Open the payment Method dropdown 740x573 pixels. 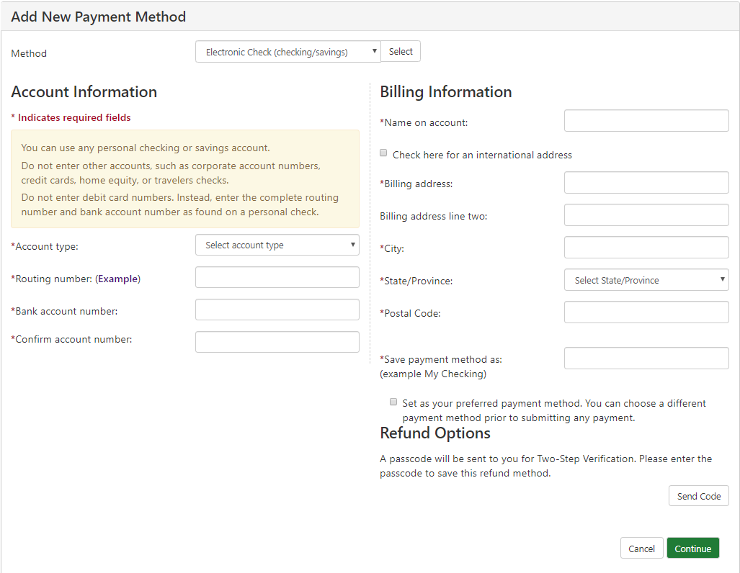[x=288, y=52]
